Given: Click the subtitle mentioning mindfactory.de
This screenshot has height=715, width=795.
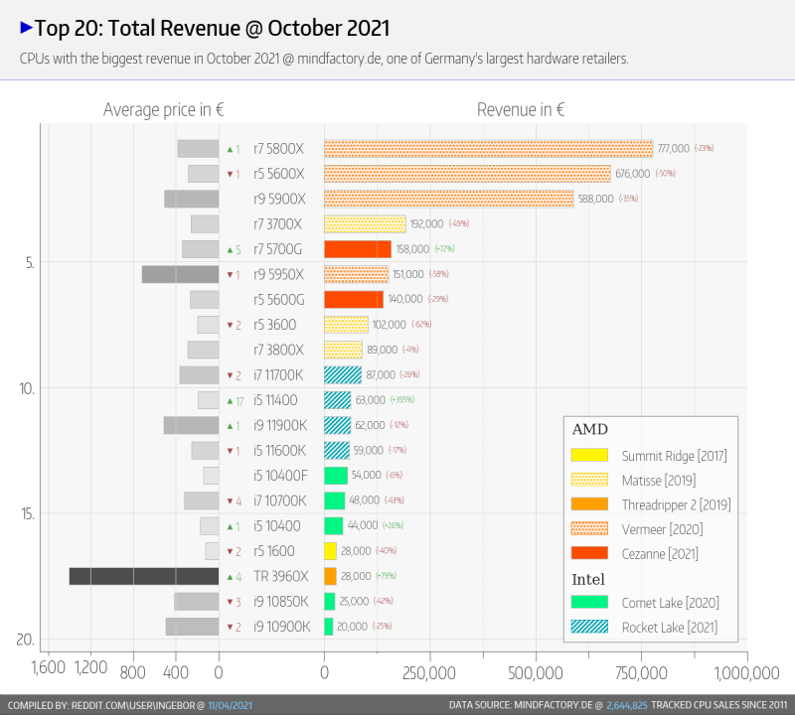Looking at the screenshot, I should click(324, 59).
